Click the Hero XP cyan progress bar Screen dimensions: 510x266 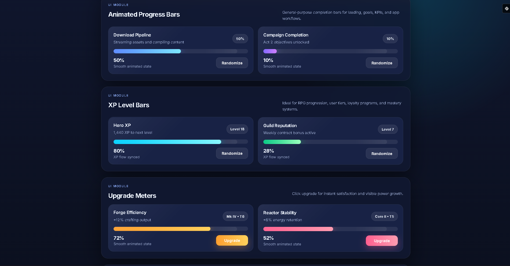pyautogui.click(x=180, y=142)
